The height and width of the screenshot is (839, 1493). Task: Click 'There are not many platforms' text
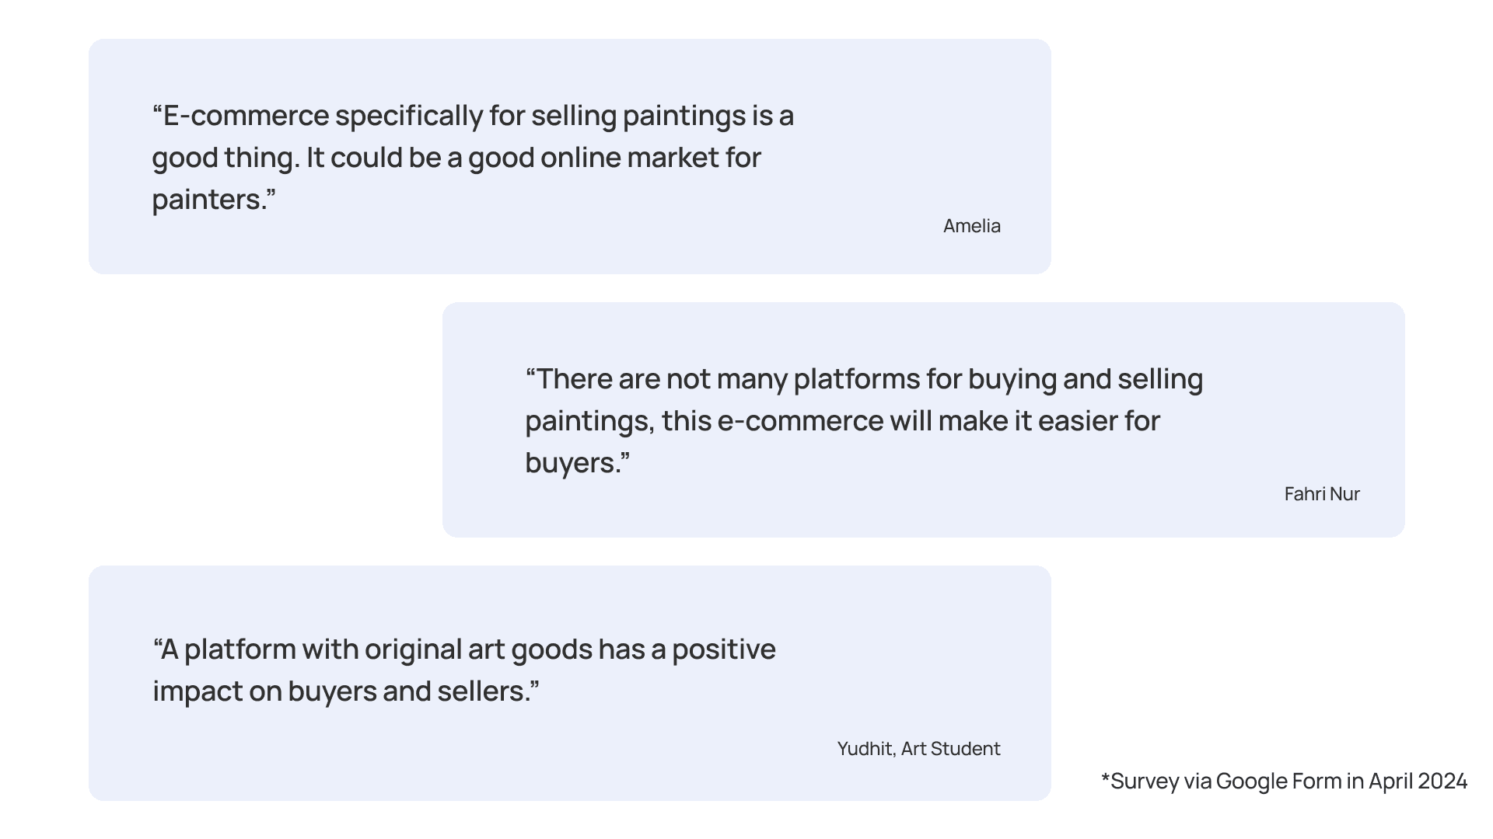point(864,379)
